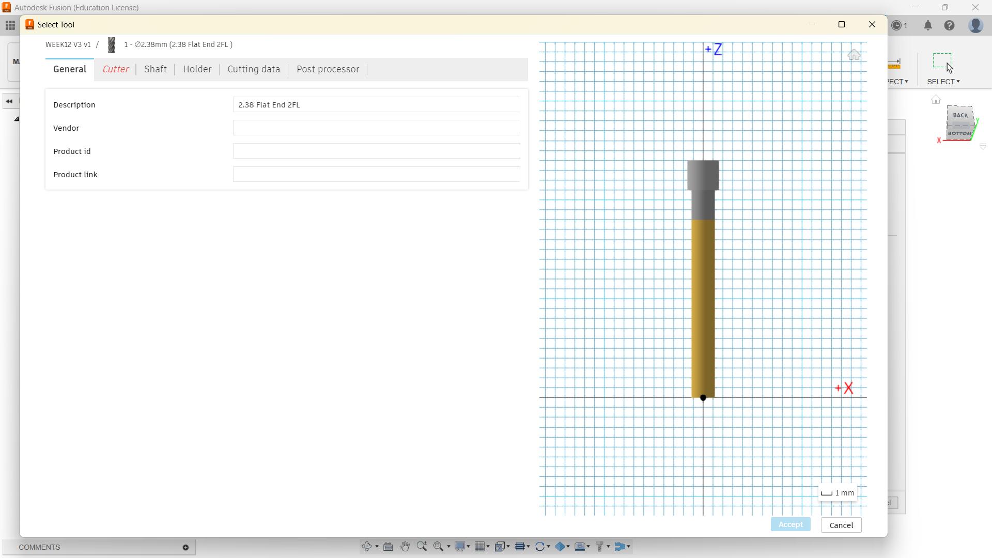992x558 pixels.
Task: Click the notifications bell icon
Action: 928,25
